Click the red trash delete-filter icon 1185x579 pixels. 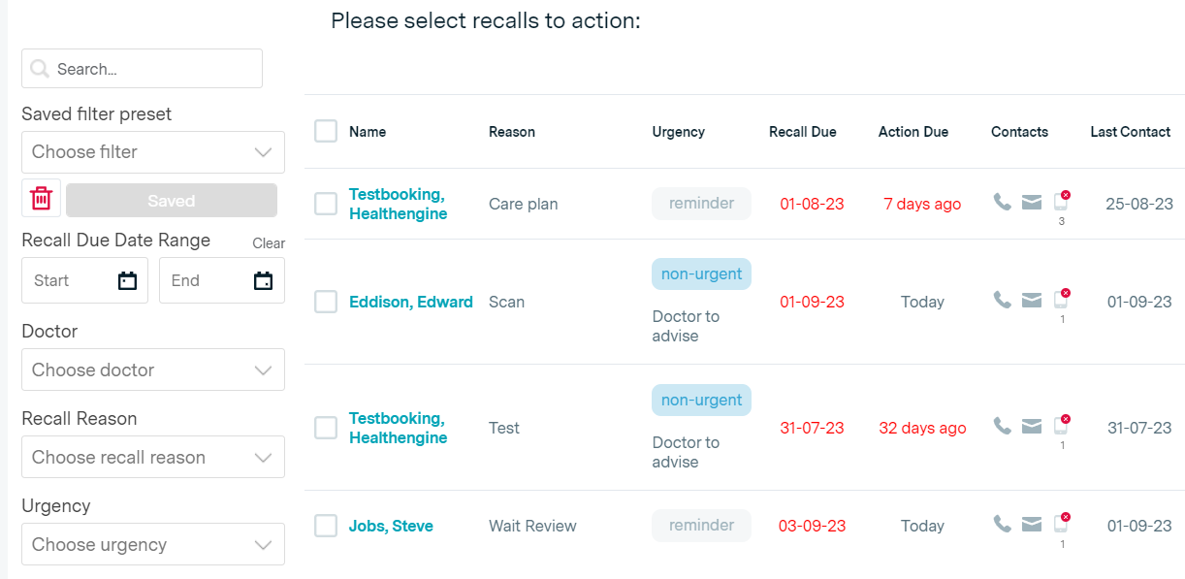click(41, 199)
